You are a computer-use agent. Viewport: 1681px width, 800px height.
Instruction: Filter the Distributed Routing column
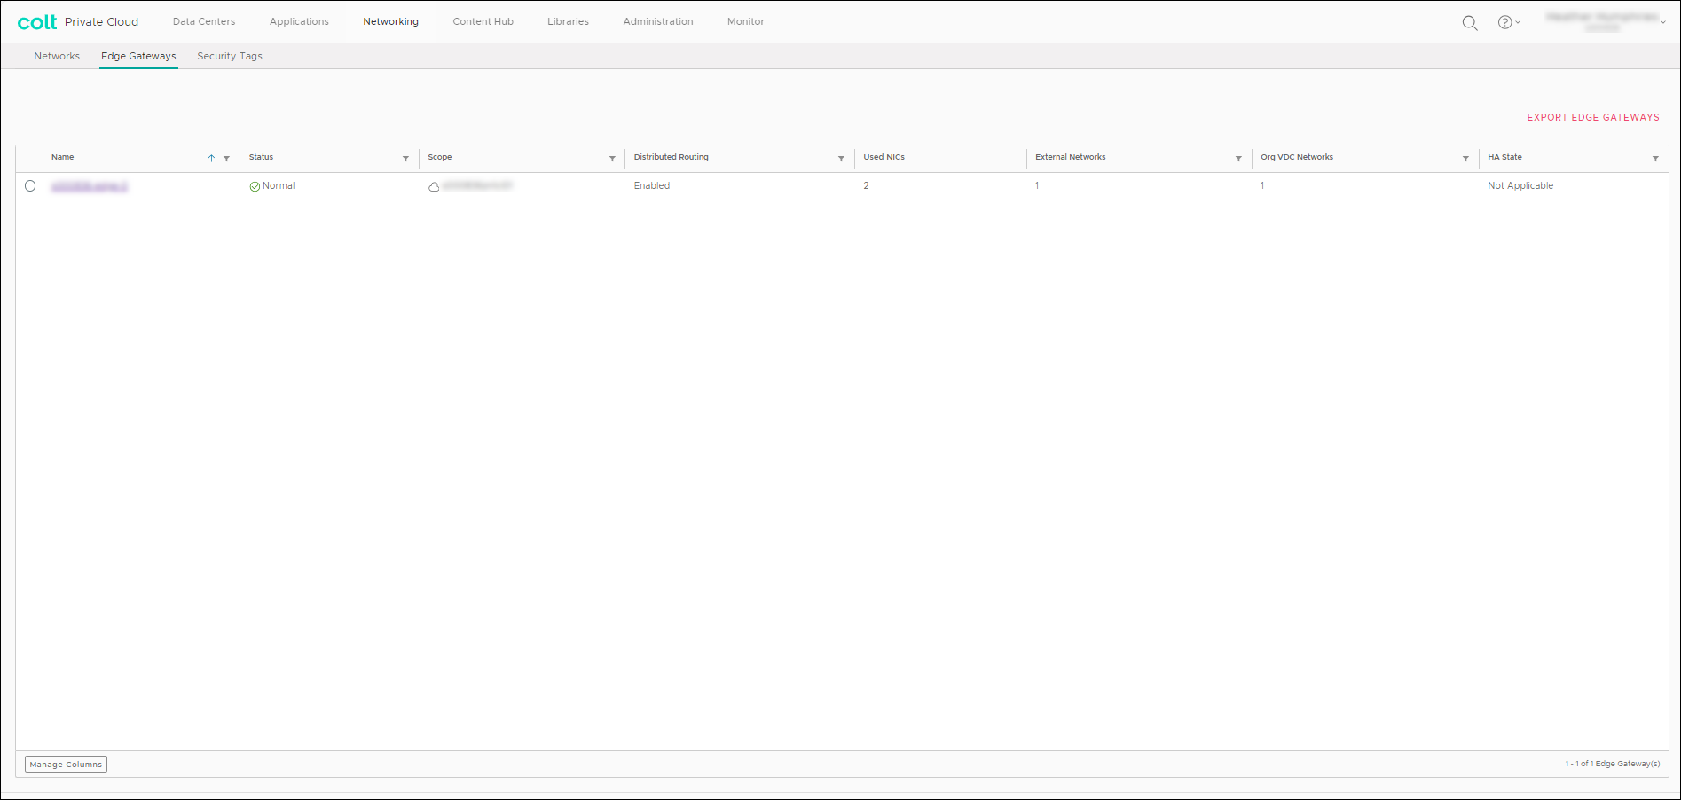841,159
